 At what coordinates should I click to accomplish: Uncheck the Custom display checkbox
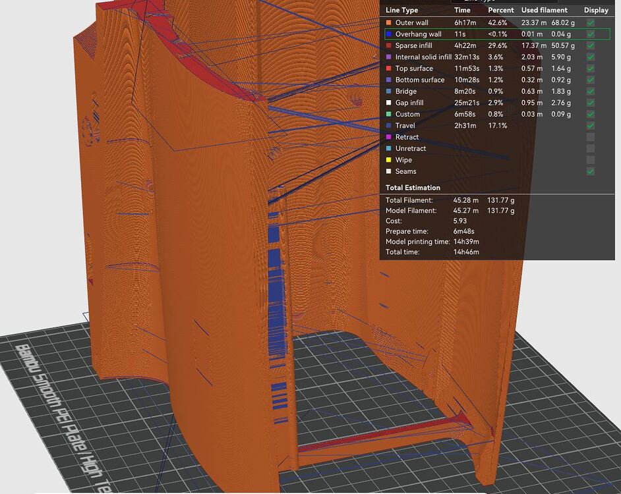590,115
